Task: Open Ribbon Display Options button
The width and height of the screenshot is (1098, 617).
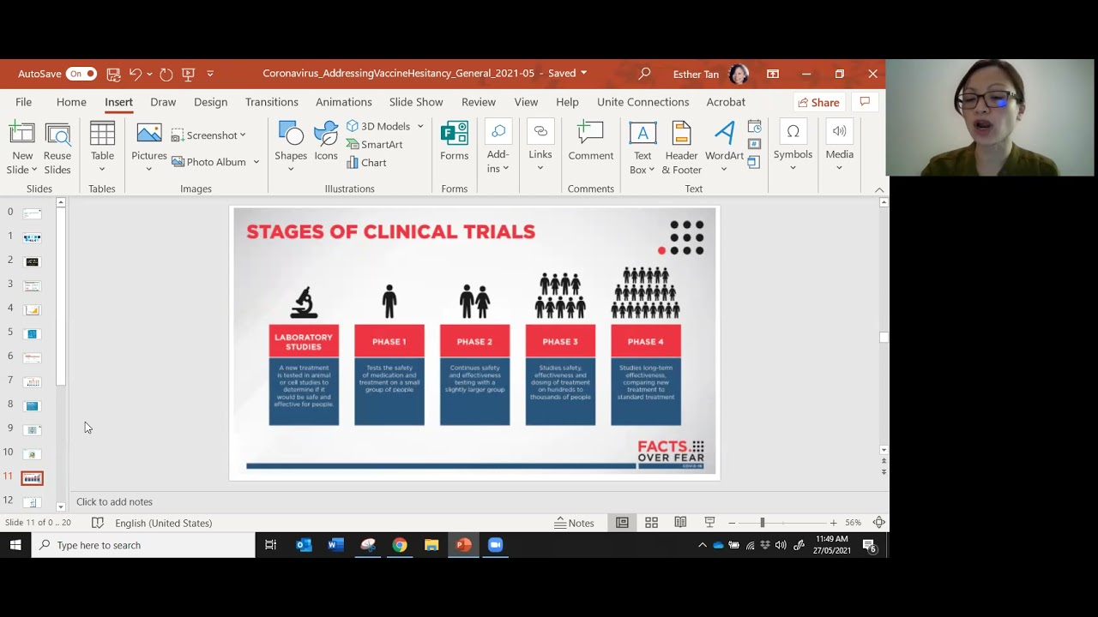Action: (x=773, y=74)
